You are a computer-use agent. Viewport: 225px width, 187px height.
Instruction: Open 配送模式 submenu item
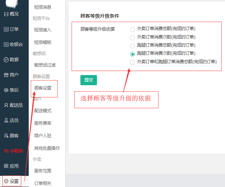(x=43, y=111)
